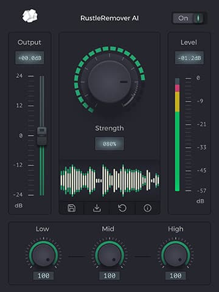Image resolution: width=219 pixels, height=292 pixels.
Task: Click the RustleRemover AI title text
Action: 109,18
